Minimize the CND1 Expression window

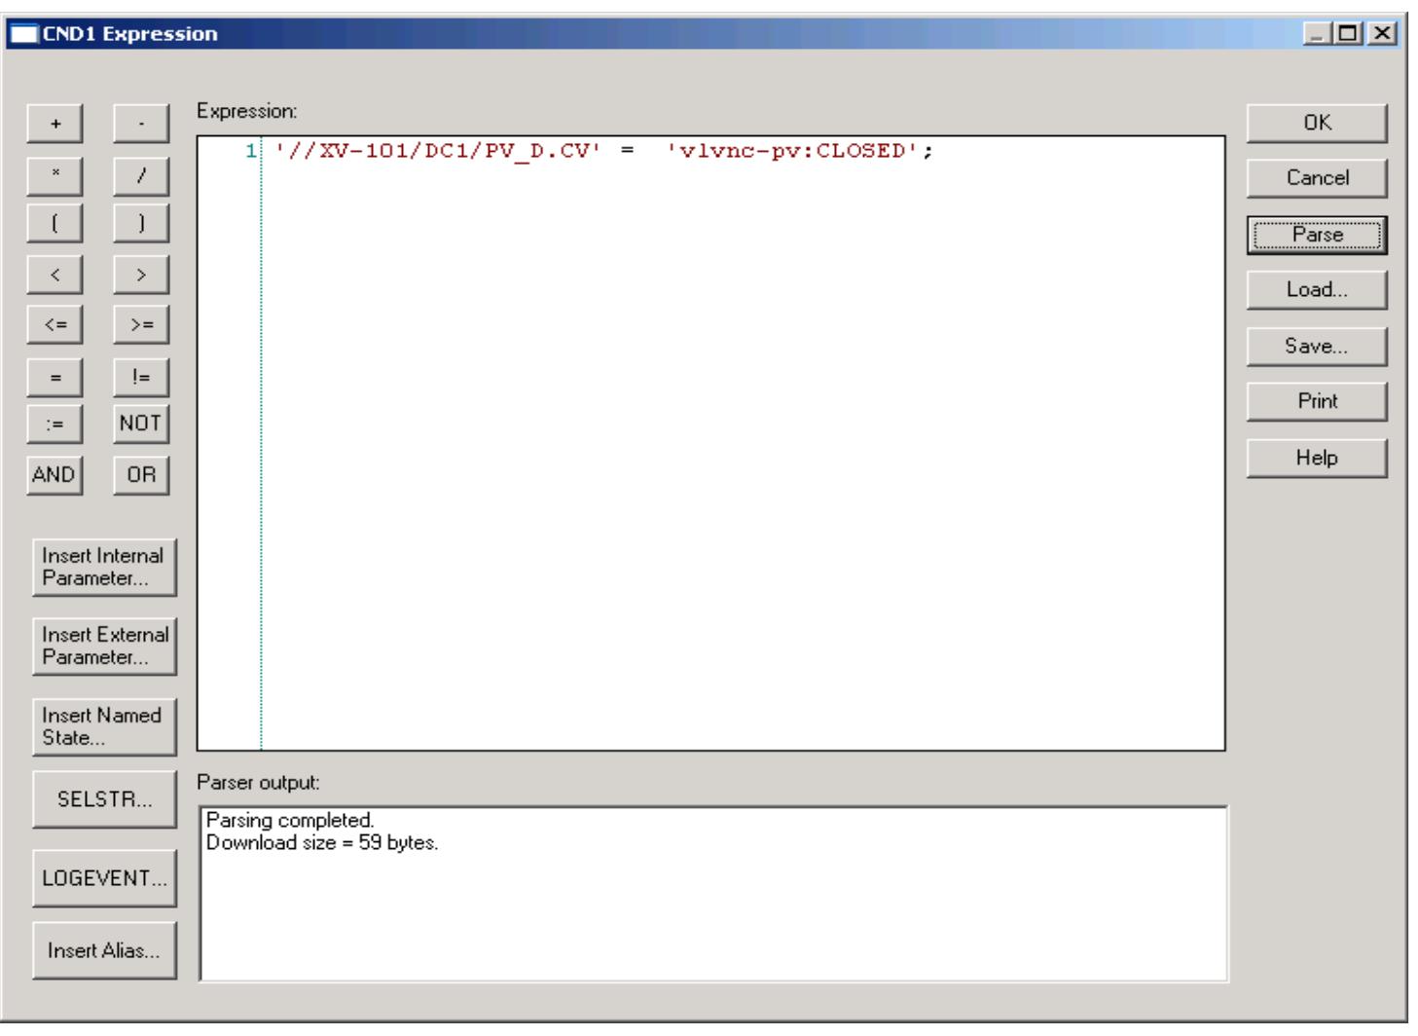click(1318, 34)
